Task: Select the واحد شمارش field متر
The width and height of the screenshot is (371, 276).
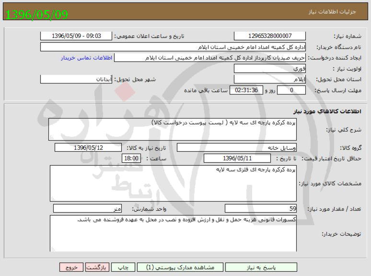Action: [x=88, y=208]
